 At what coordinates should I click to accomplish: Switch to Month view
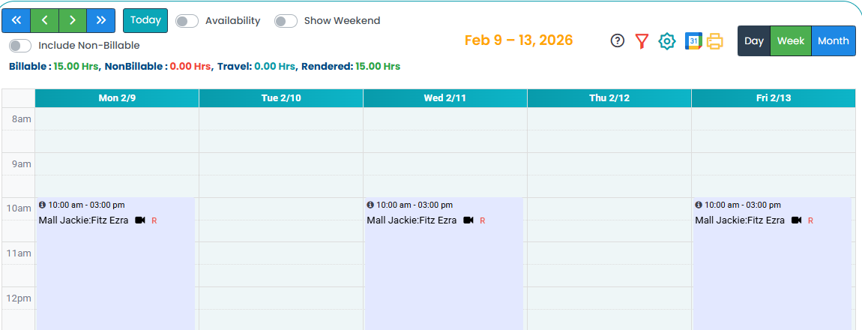click(x=833, y=41)
